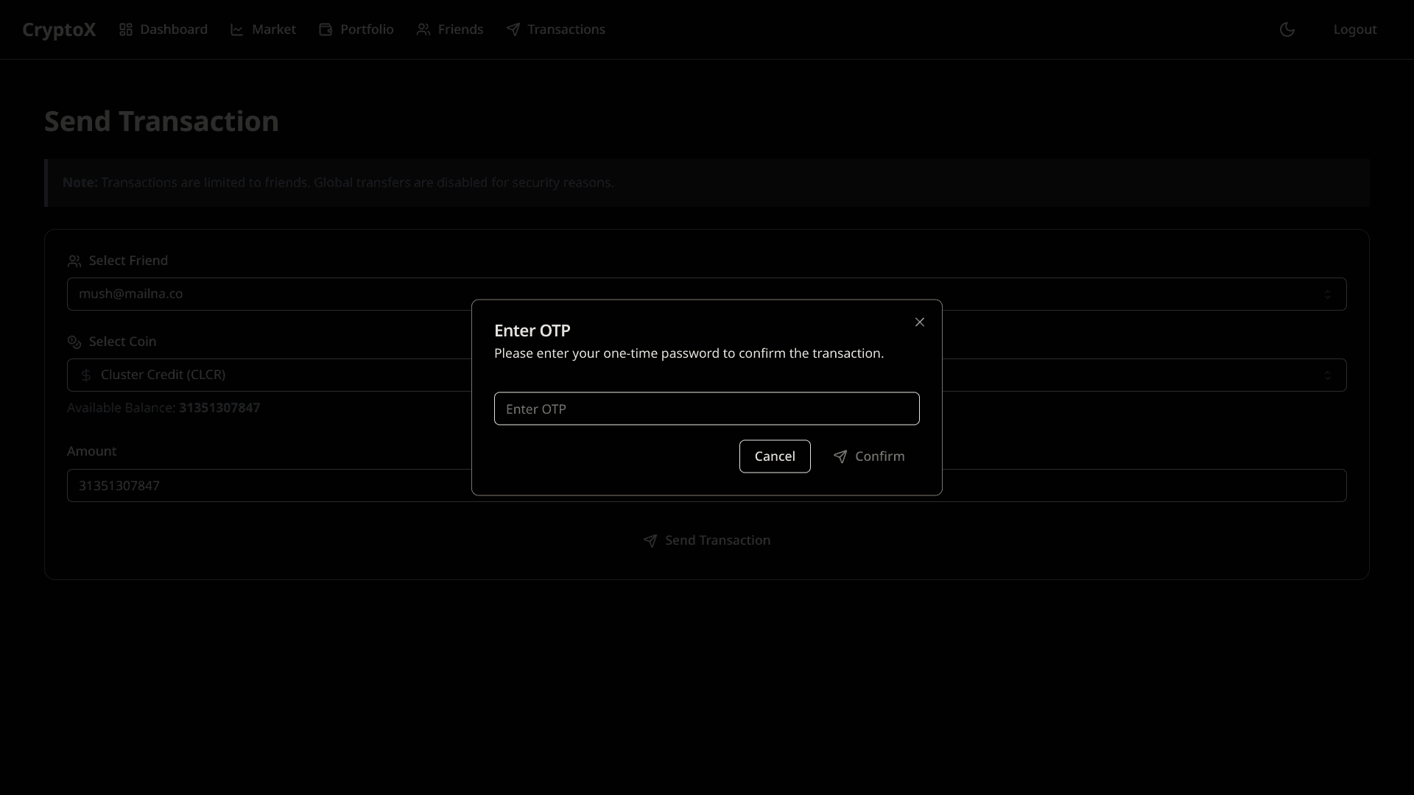Go to the Market menu item
Viewport: 1414px width, 795px height.
click(x=273, y=29)
